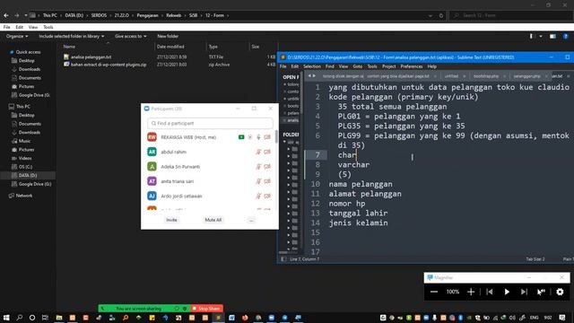
Task: Open Sublime Text File menu
Action: pyautogui.click(x=283, y=66)
